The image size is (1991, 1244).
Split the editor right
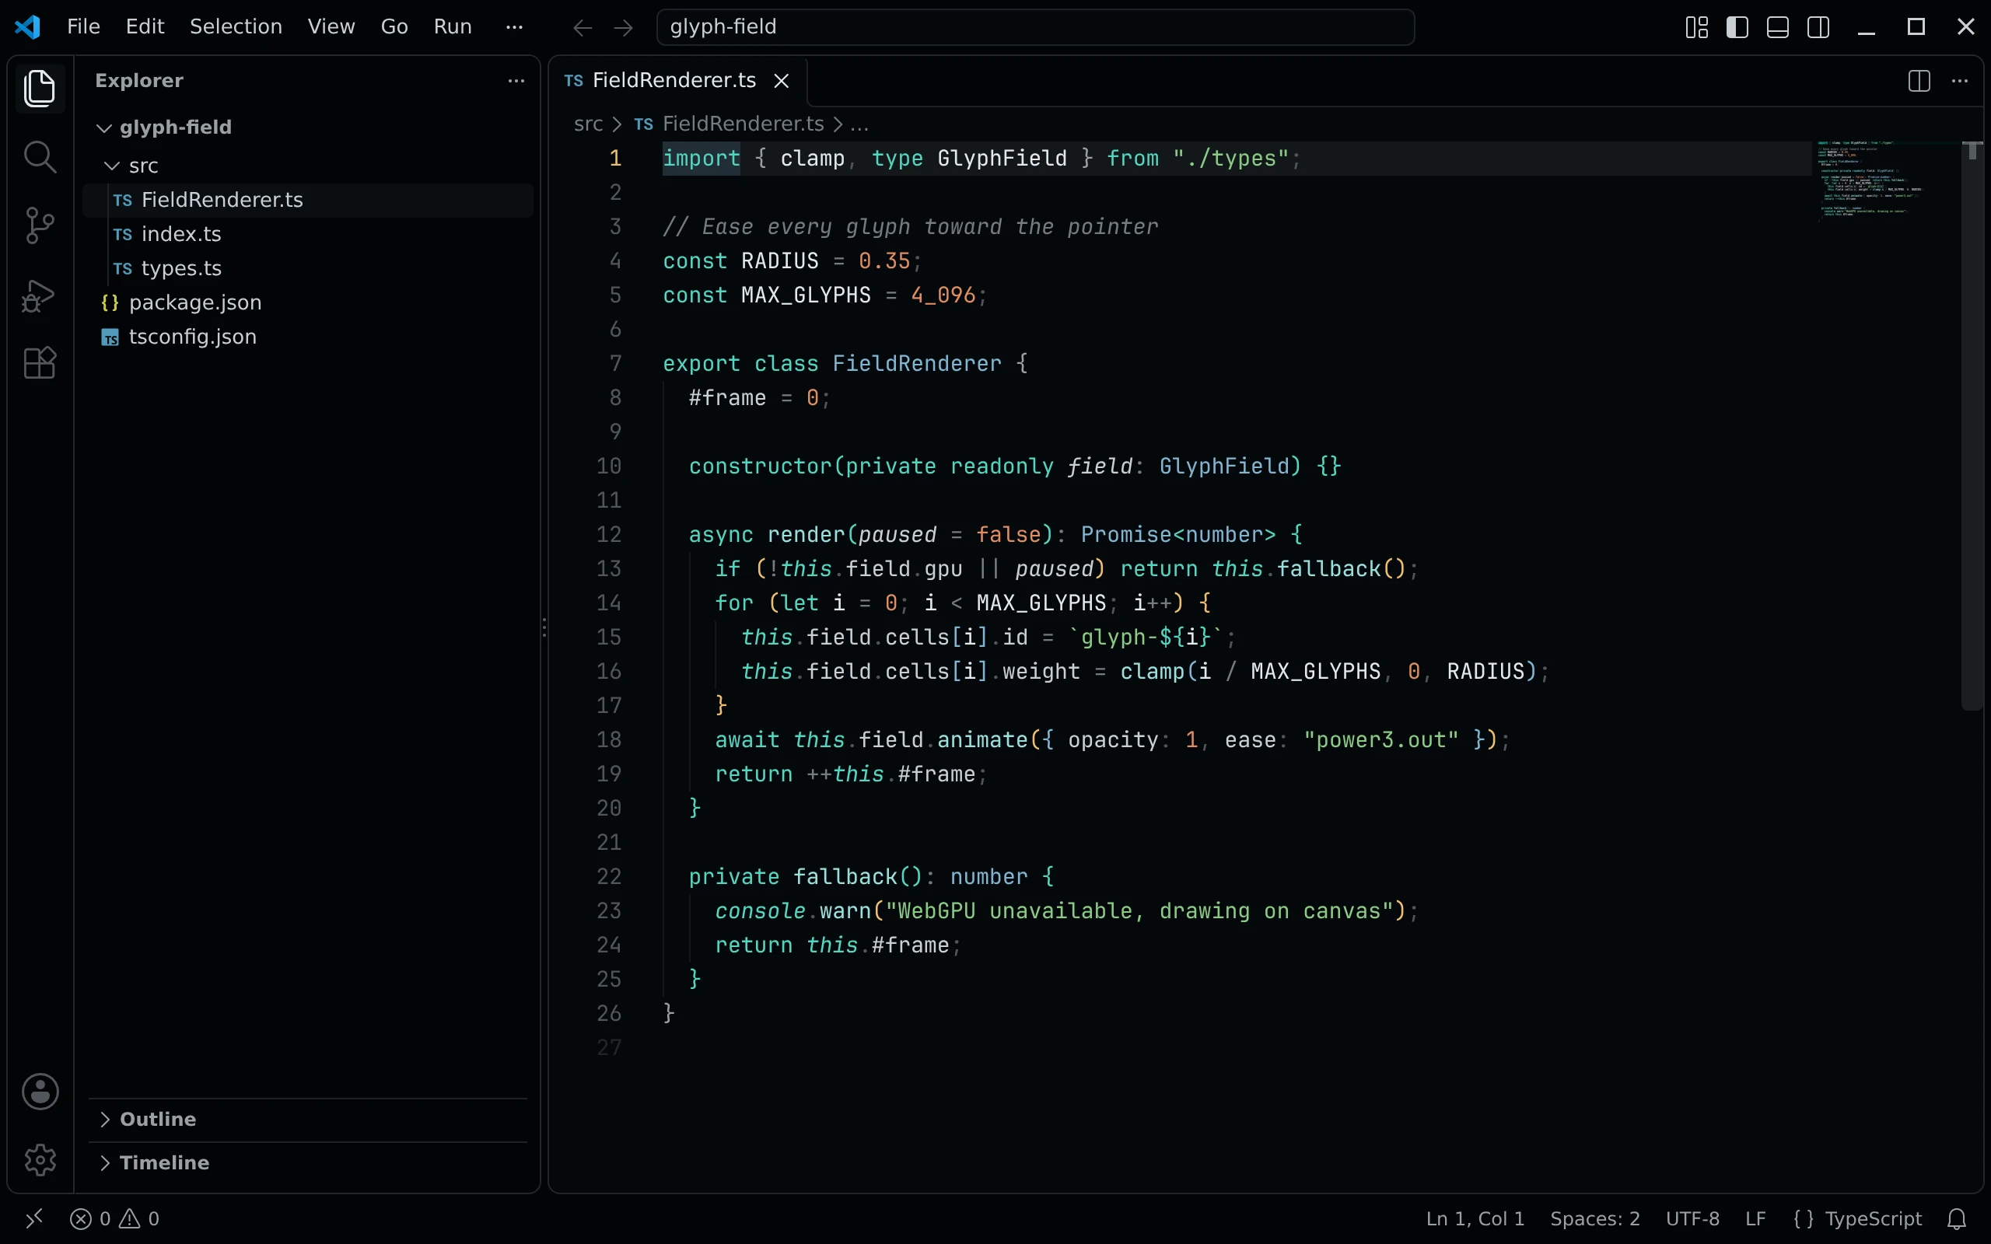point(1919,81)
